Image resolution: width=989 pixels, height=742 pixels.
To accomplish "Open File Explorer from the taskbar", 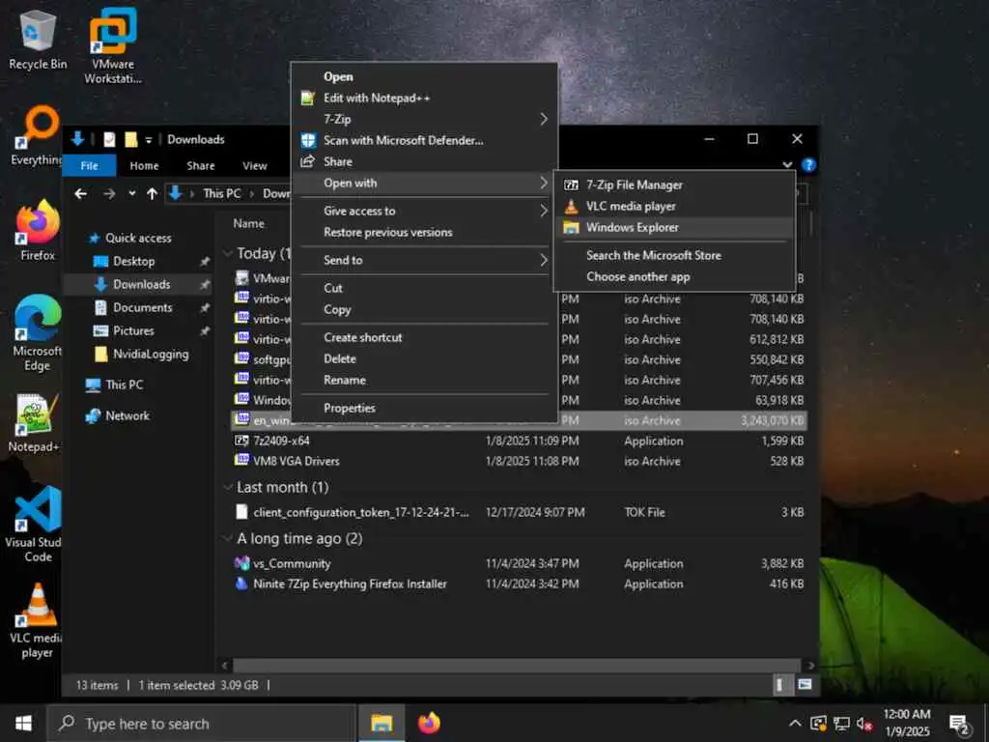I will [x=381, y=723].
